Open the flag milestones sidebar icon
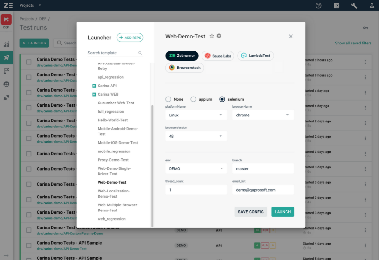Screen dimensions: 379x260 [x=6, y=71]
